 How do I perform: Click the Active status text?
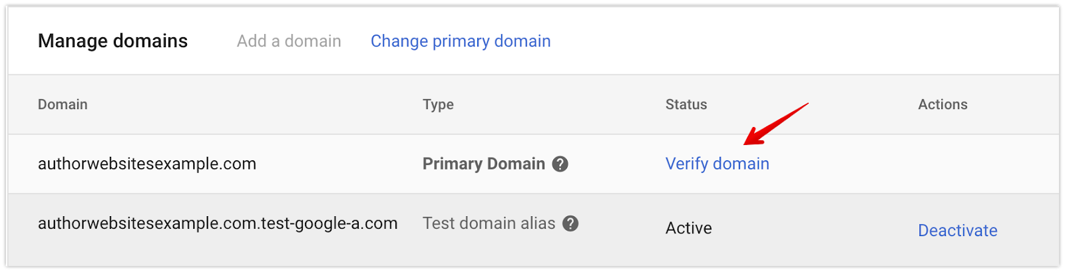pos(689,228)
